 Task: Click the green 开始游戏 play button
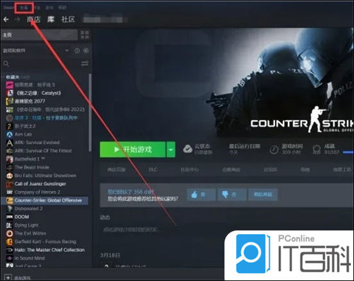[133, 150]
